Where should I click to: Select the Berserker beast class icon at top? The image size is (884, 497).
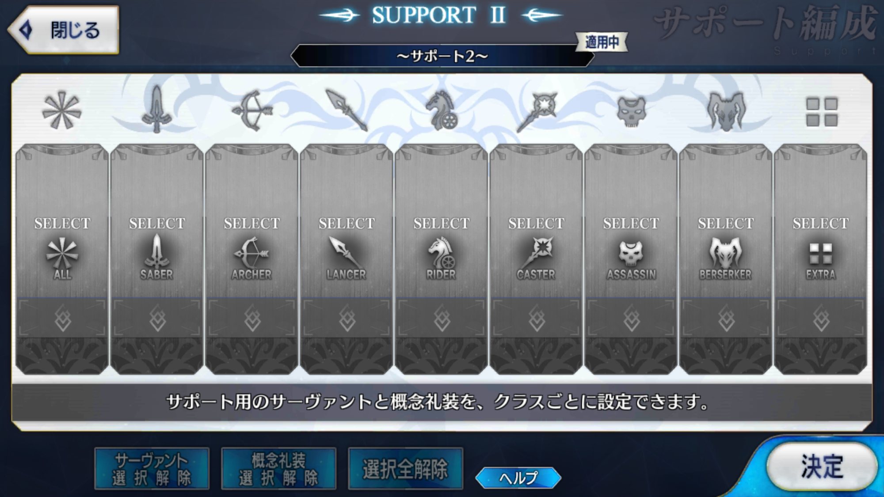[726, 111]
